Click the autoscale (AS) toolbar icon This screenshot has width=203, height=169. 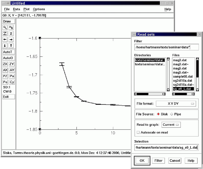pyautogui.click(x=11, y=27)
